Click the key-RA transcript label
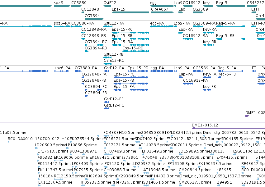The height and width of the screenshot is (187, 265). pos(210,29)
